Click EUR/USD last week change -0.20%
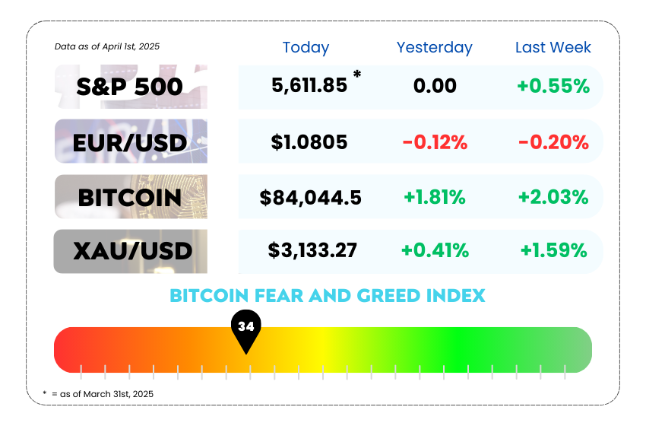This screenshot has width=646, height=426. coord(553,142)
